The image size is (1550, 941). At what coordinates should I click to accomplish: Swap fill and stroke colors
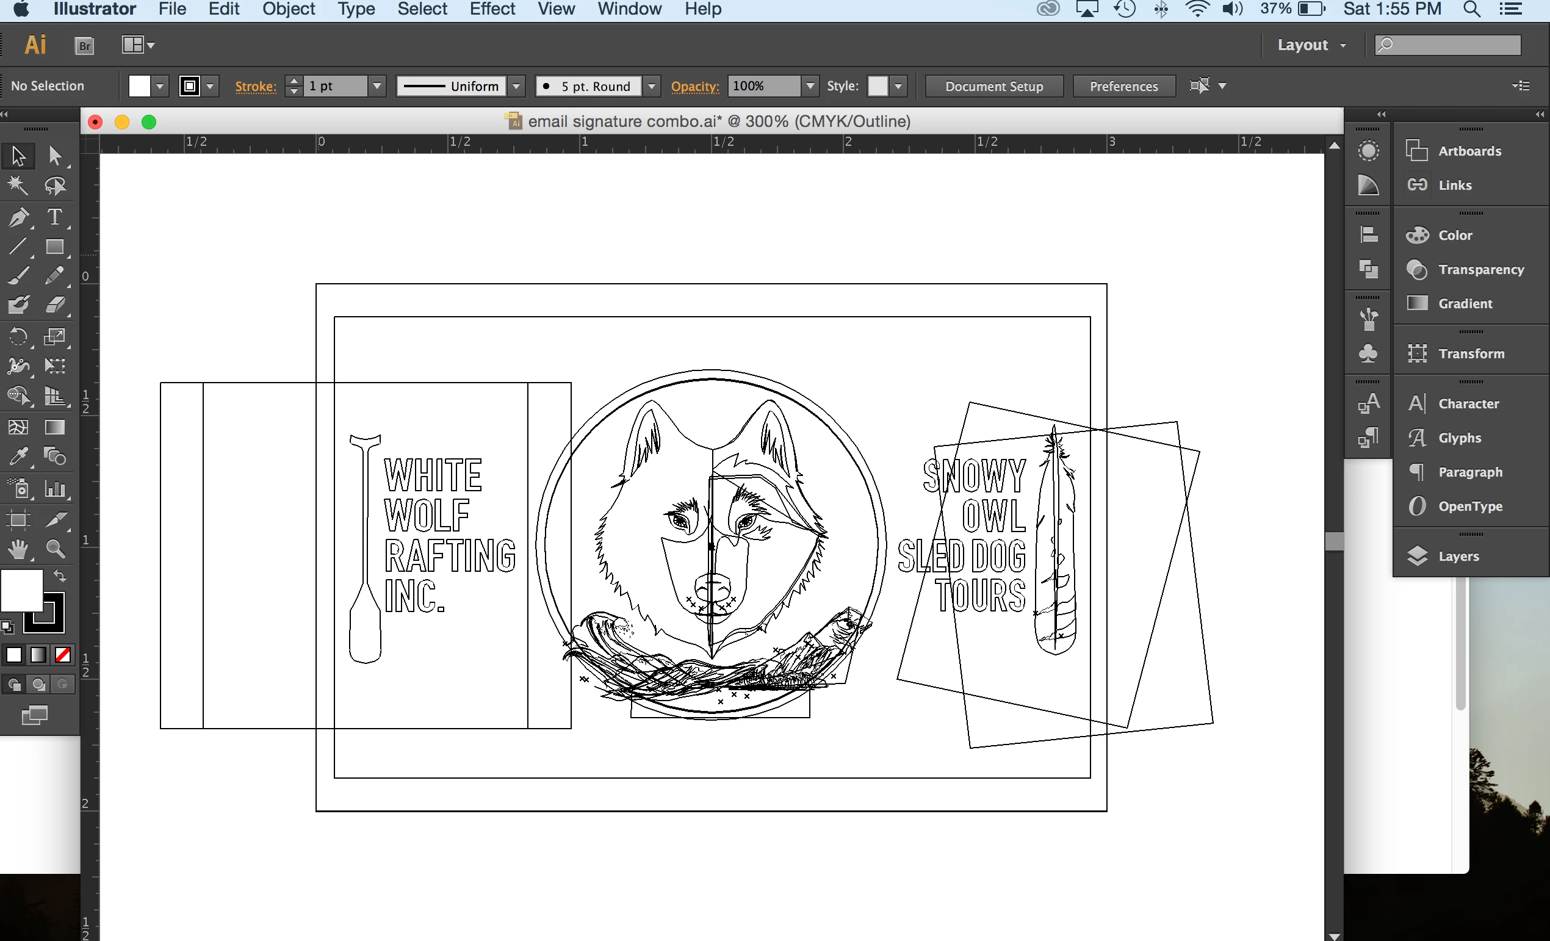(x=60, y=575)
